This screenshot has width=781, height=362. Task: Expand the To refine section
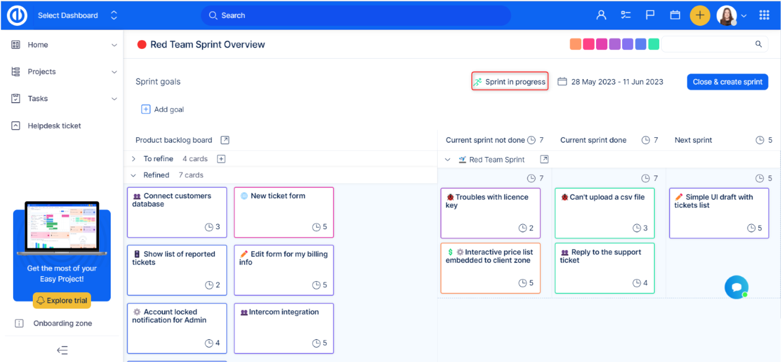click(134, 159)
